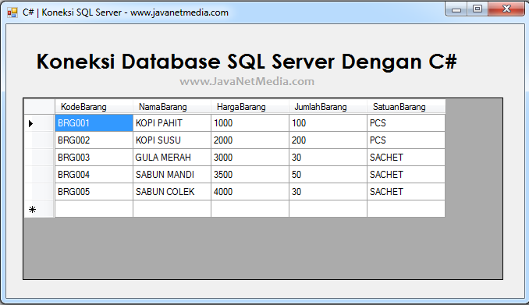Select the JumlahBarang cell in BRG003 row
Viewport: 529px width, 305px height.
coord(328,158)
